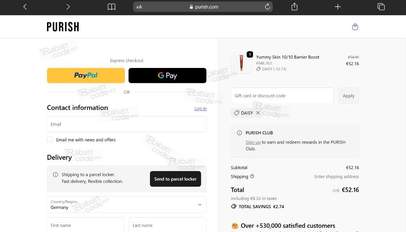This screenshot has width=406, height=232.
Task: Click gift card or discount code field
Action: click(282, 96)
